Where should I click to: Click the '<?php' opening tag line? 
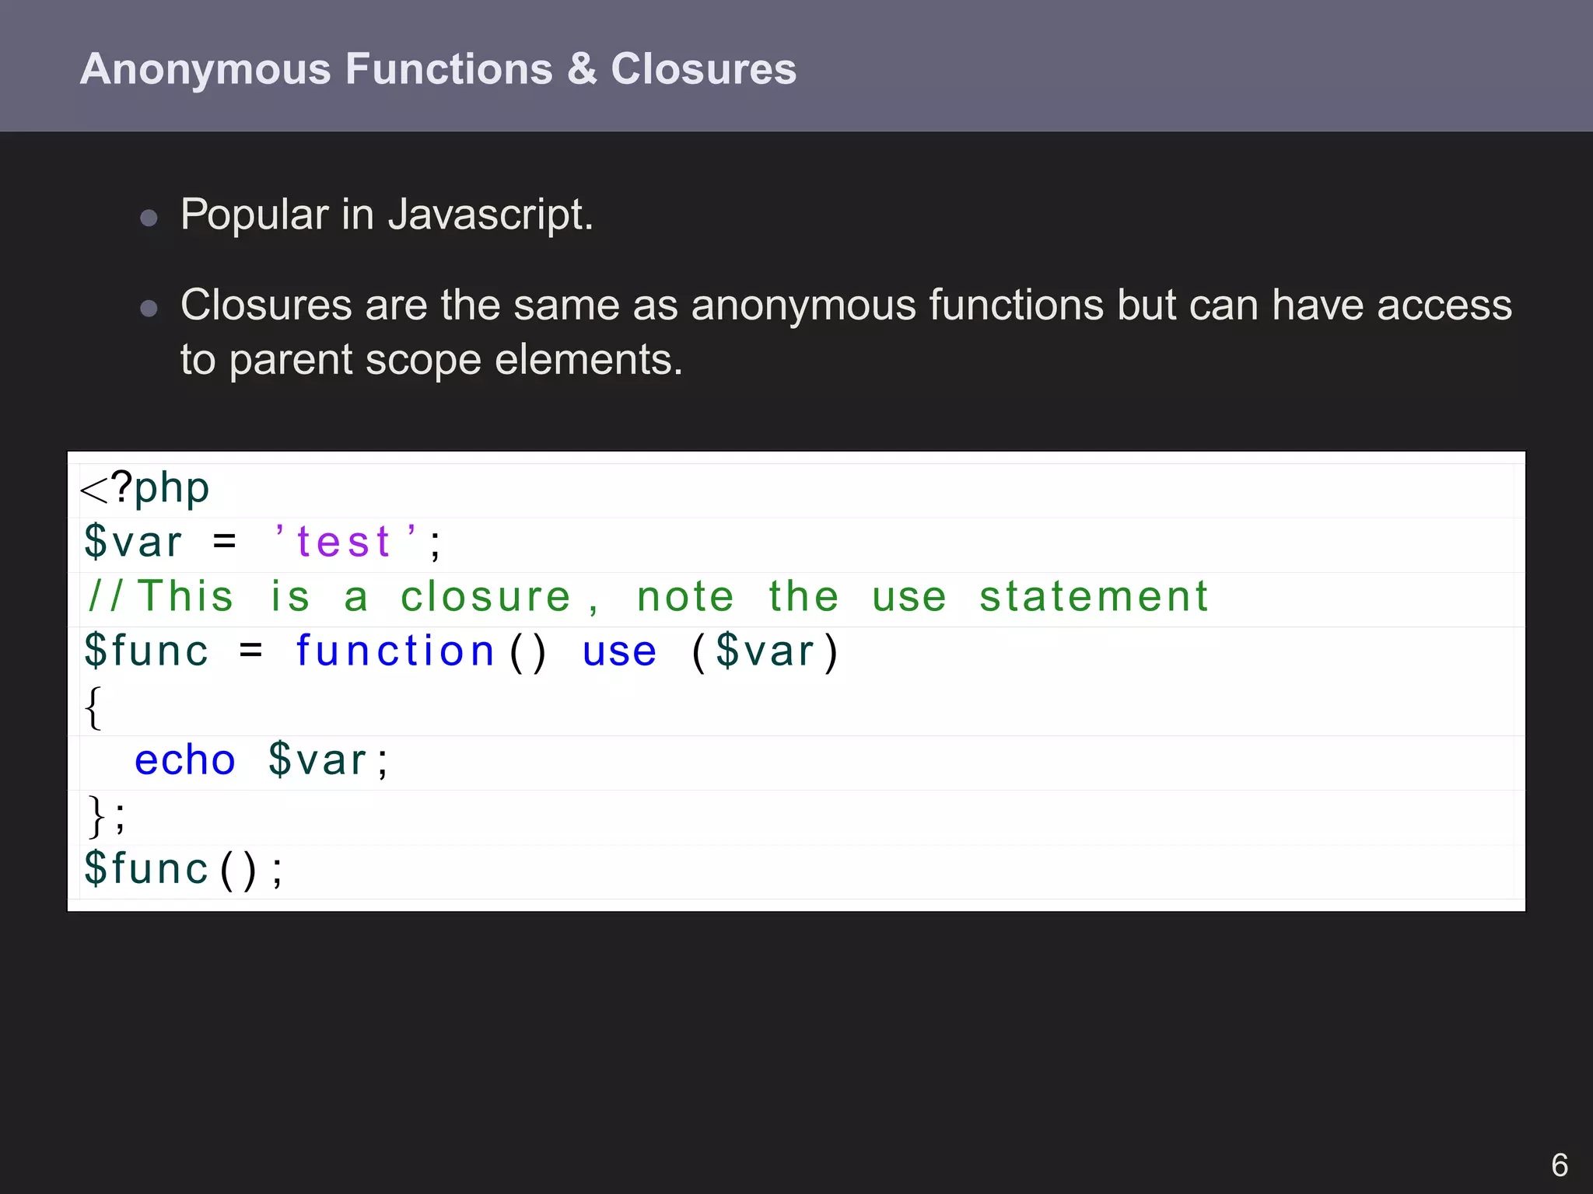(x=145, y=489)
